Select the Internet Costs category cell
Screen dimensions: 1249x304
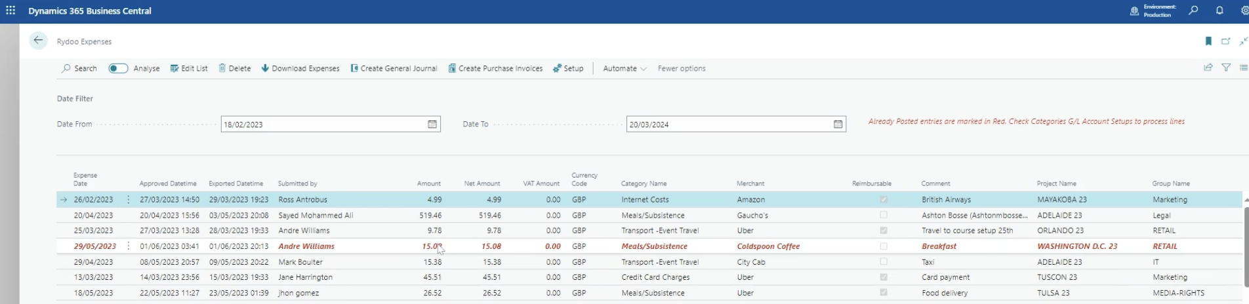point(645,199)
